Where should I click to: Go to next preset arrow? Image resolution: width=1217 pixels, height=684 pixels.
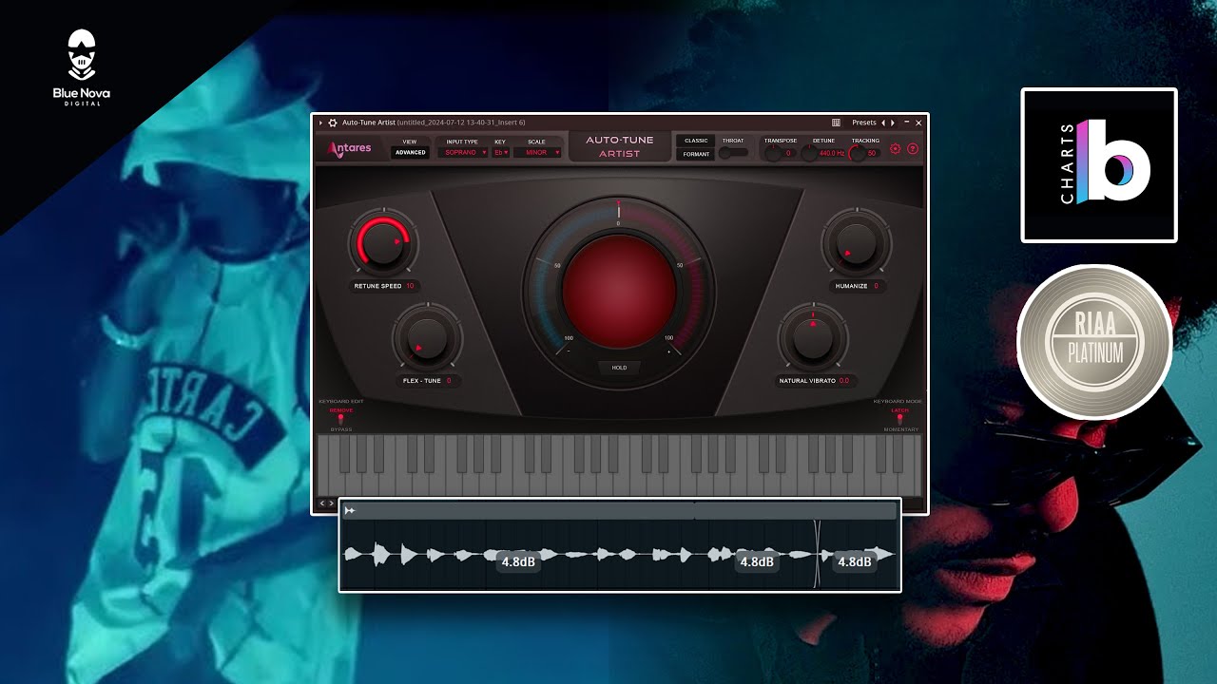tap(893, 123)
